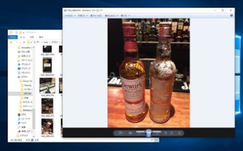Open the blue ファイル tab in Explorer
Viewport: 243px width, 151px height.
12,37
